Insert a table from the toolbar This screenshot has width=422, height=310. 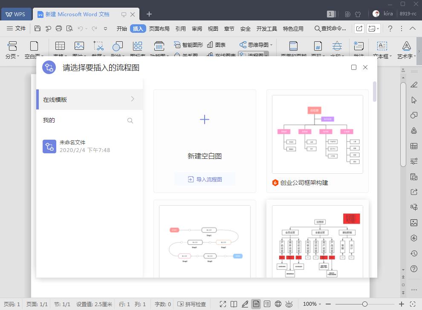[60, 47]
